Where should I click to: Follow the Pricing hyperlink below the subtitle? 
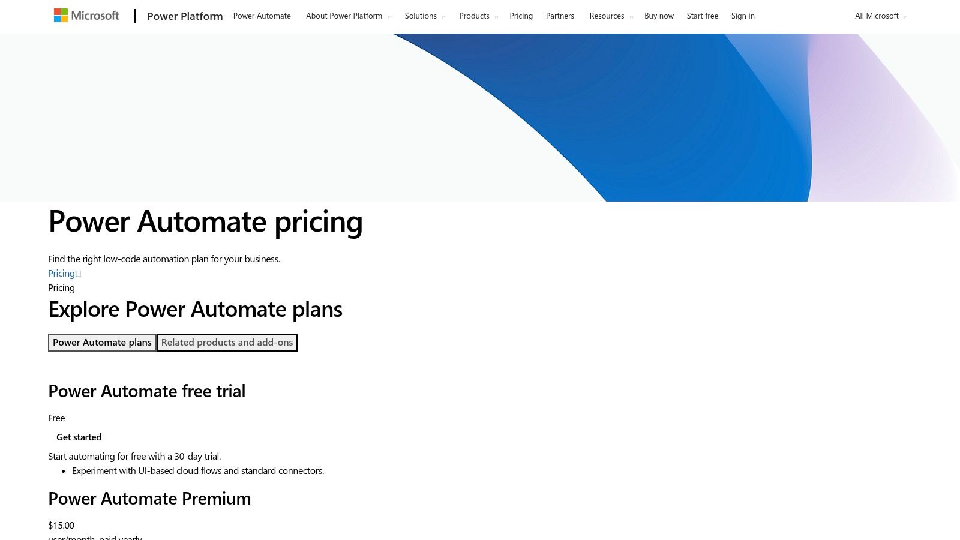click(x=61, y=273)
